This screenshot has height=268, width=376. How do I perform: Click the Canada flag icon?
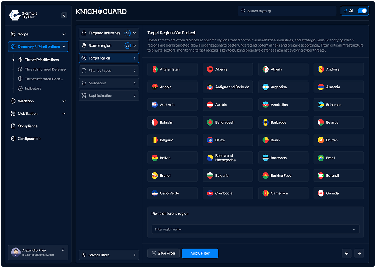pyautogui.click(x=321, y=193)
